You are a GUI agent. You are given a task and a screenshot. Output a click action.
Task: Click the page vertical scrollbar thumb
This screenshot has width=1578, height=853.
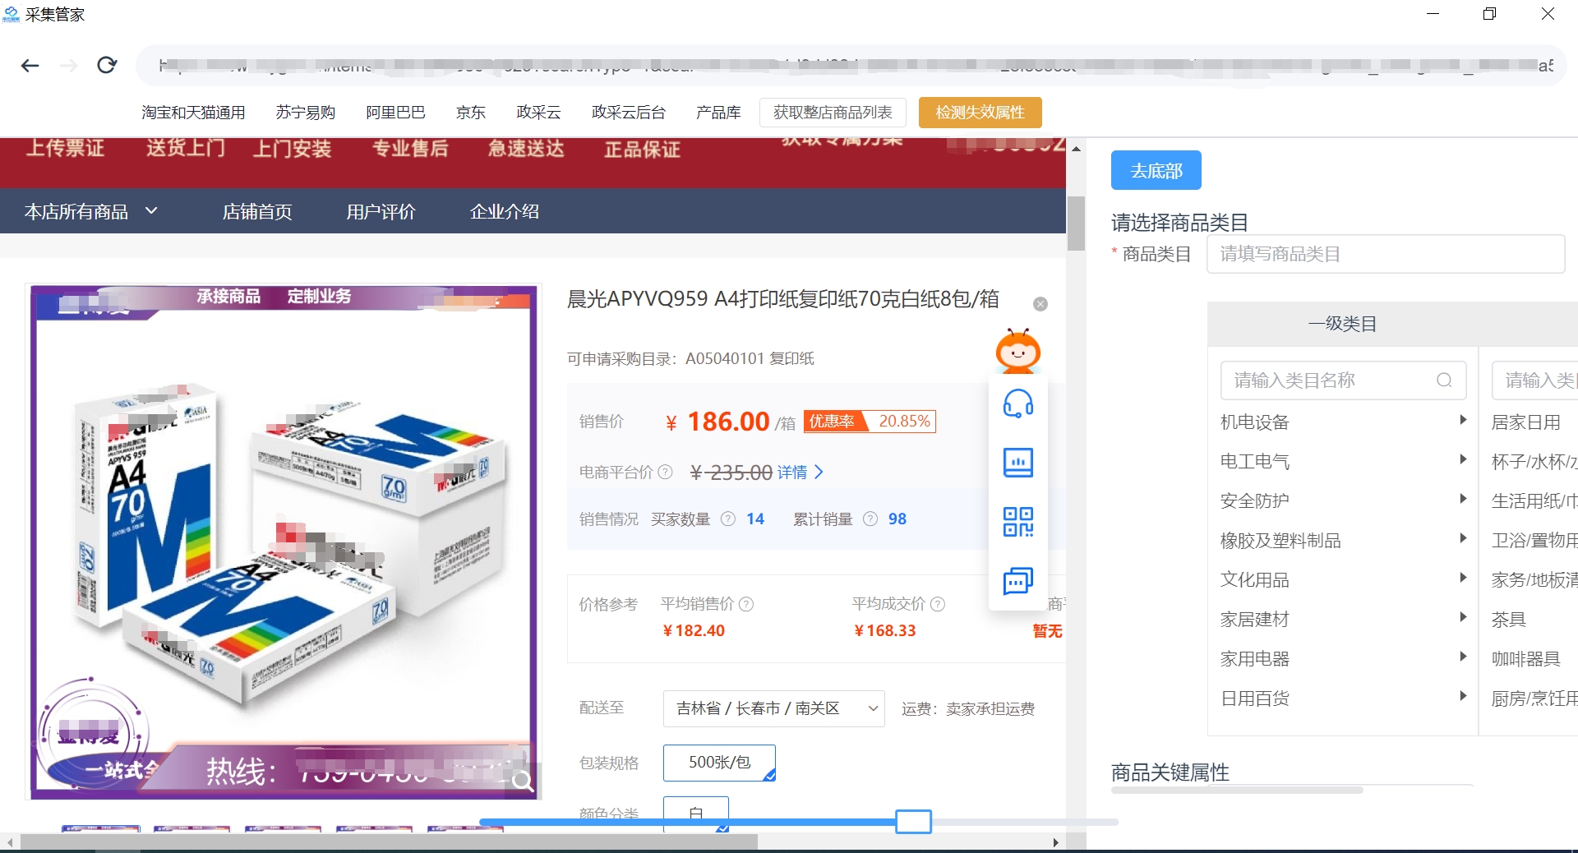coord(1076,223)
